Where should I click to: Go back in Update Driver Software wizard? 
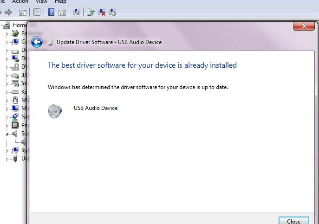pos(37,42)
